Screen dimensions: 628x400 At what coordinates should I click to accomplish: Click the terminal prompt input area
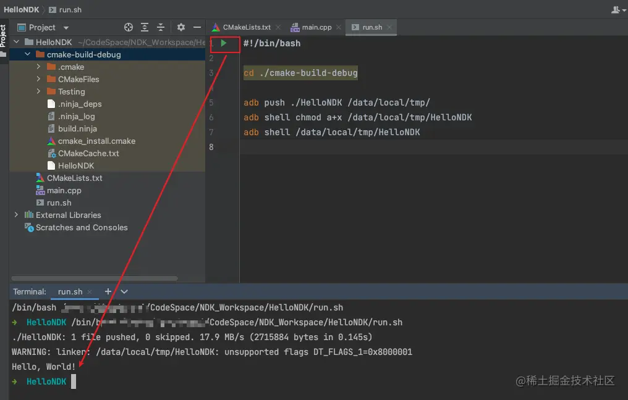point(74,381)
